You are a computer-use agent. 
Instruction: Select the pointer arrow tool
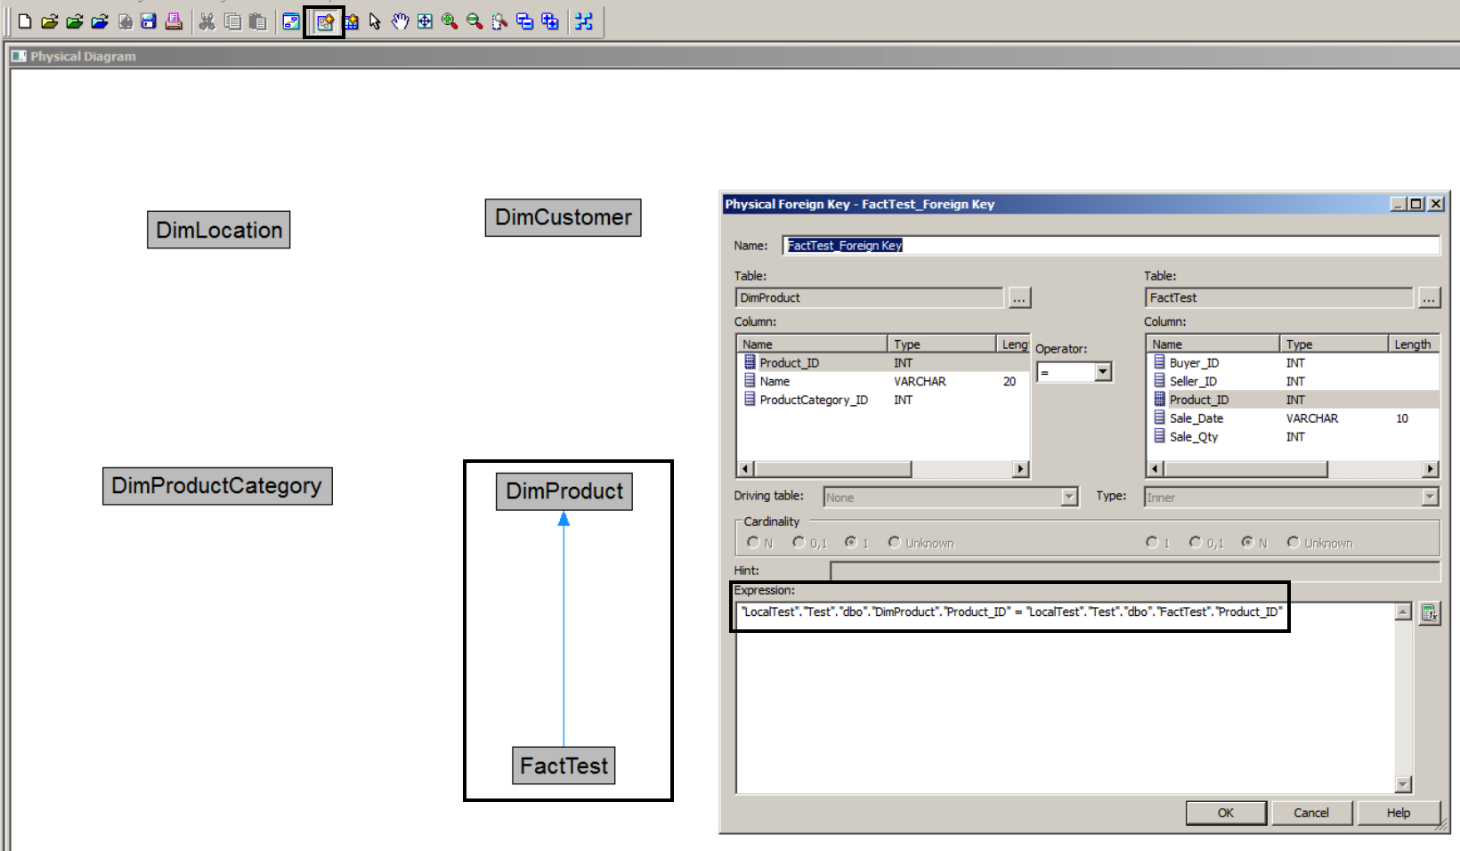375,21
